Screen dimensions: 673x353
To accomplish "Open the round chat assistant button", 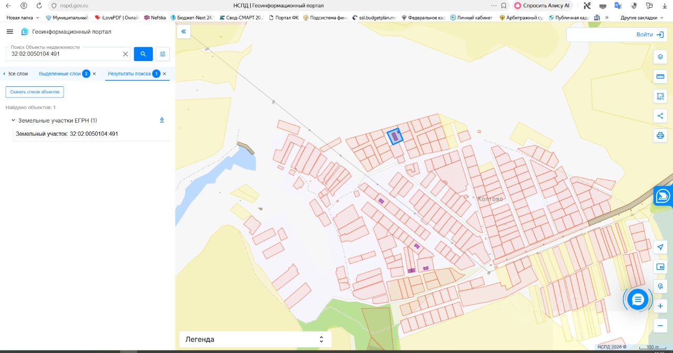I will pos(638,299).
